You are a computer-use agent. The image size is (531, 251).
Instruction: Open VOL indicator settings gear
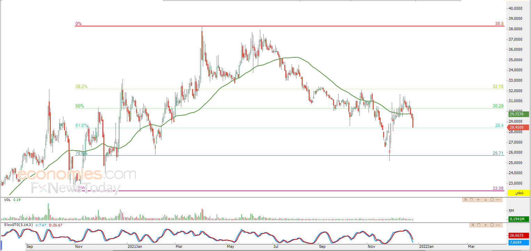coord(492,200)
